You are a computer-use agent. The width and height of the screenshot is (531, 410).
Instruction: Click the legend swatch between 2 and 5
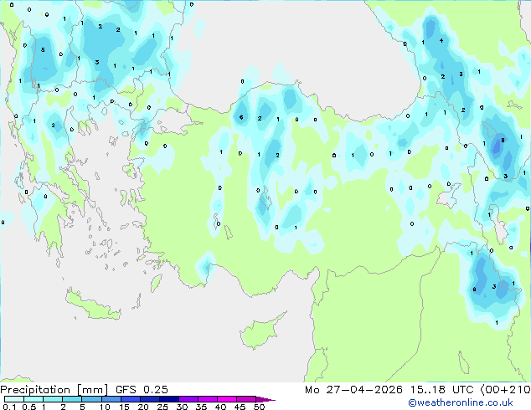(72, 399)
